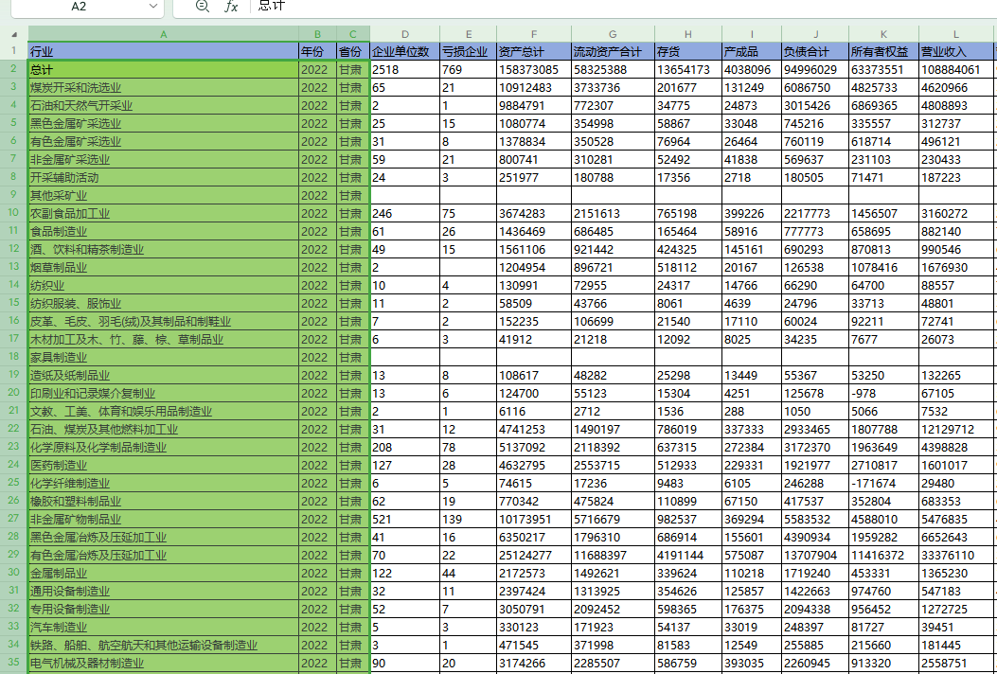Click the 亏损企业 header cell
Screen dimensions: 997x674
[x=469, y=51]
